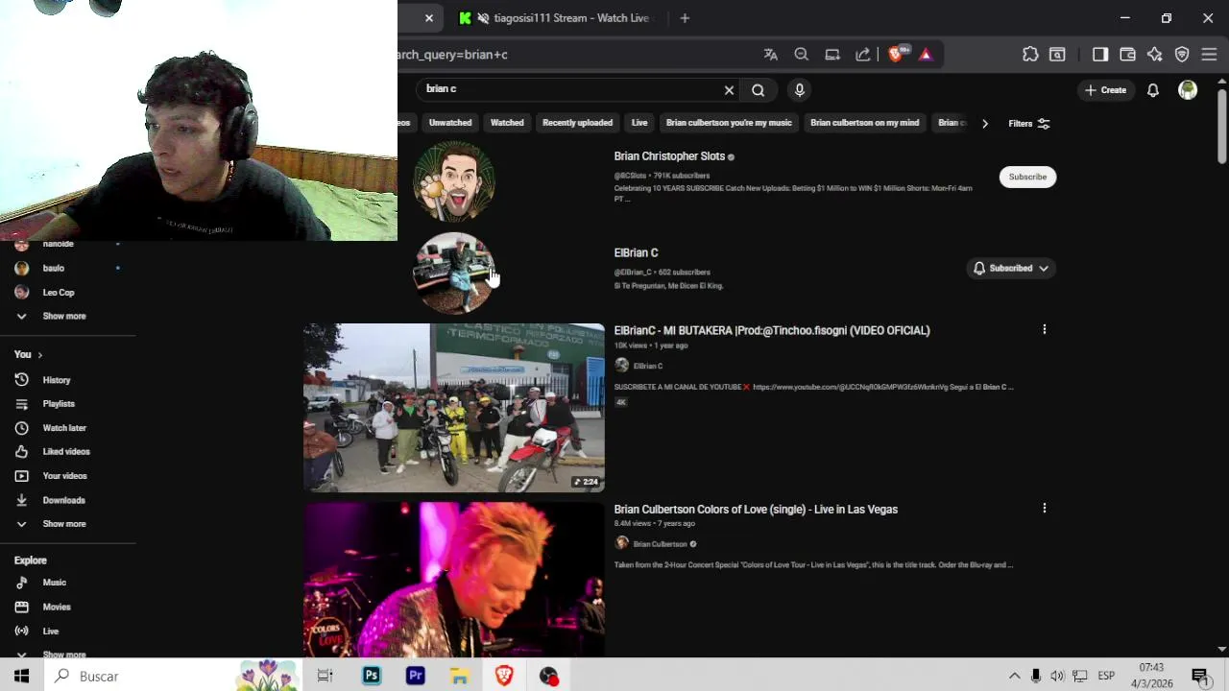
Task: Play the Brian Culbertson Colors of Love thumbnail
Action: point(454,580)
